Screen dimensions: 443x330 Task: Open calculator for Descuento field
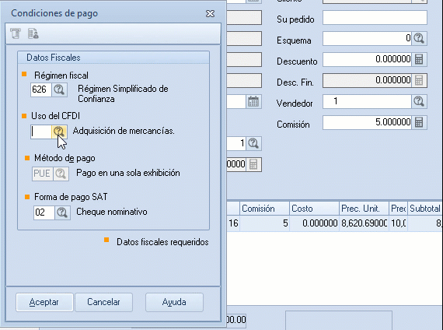pos(419,59)
